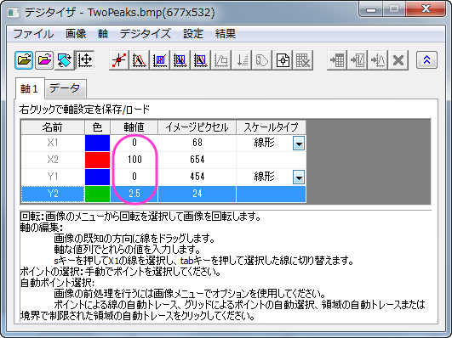452x338 pixels.
Task: Click the digitizer icon in the title bar
Action: pyautogui.click(x=14, y=13)
